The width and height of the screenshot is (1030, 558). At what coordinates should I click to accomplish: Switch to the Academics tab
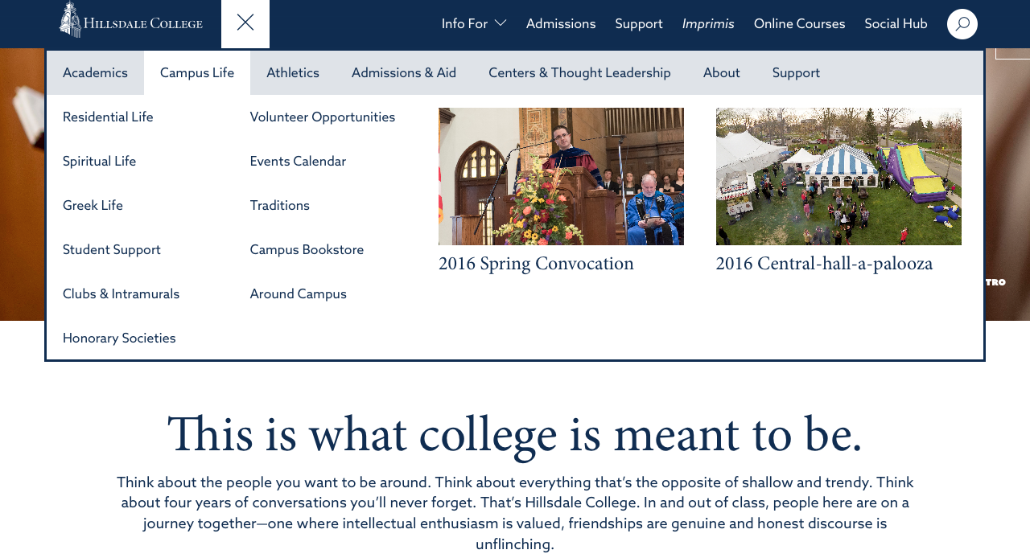(95, 73)
